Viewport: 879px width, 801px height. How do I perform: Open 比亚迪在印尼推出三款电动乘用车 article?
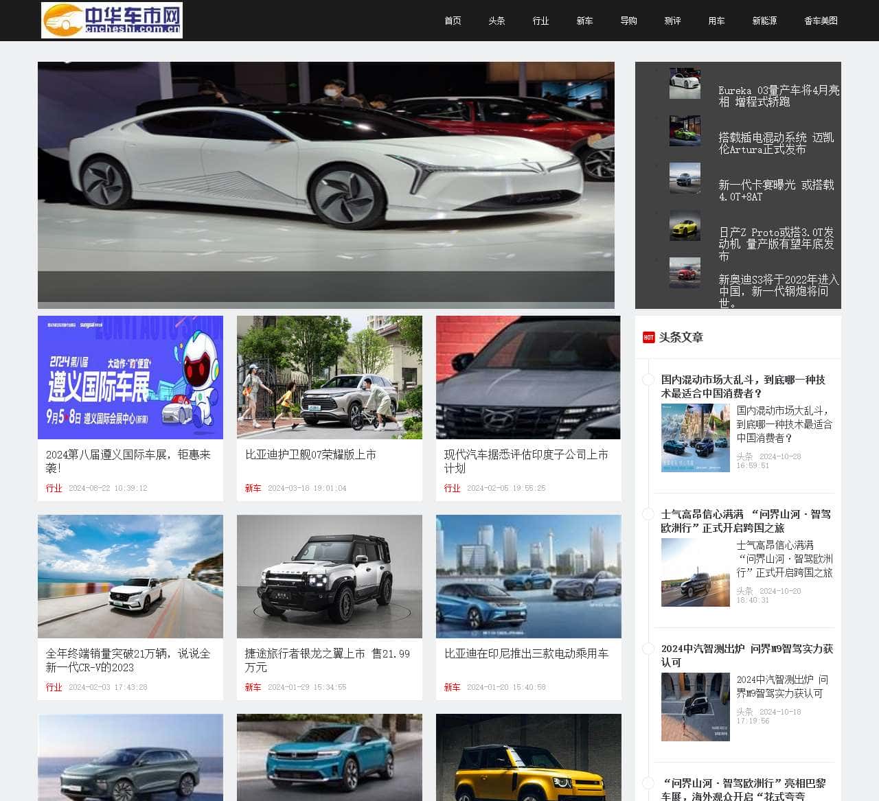pyautogui.click(x=526, y=653)
